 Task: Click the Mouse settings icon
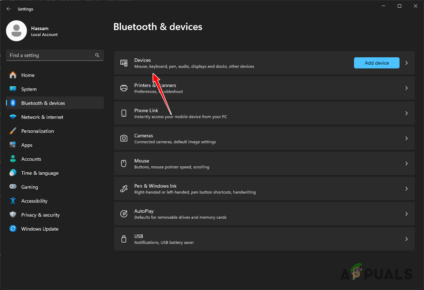pos(124,163)
